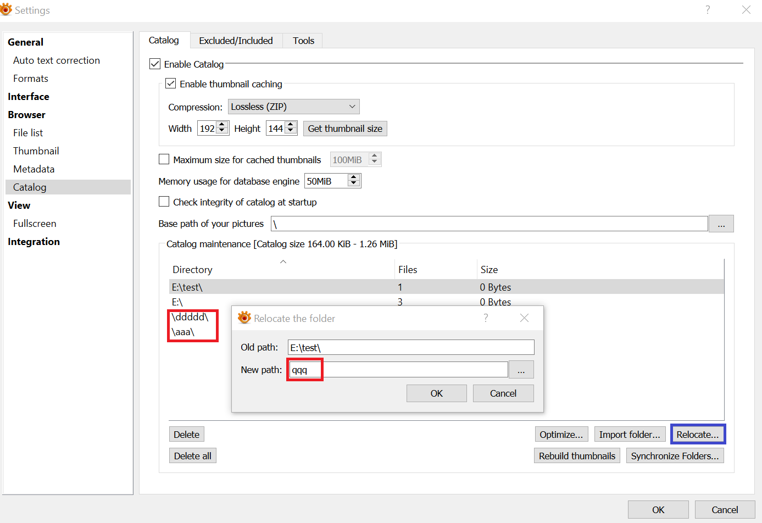Switch to the Catalog tab
The width and height of the screenshot is (762, 523).
click(164, 40)
